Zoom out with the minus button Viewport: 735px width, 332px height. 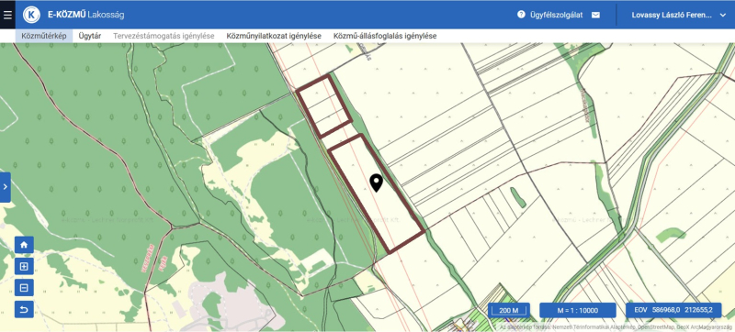(x=24, y=288)
